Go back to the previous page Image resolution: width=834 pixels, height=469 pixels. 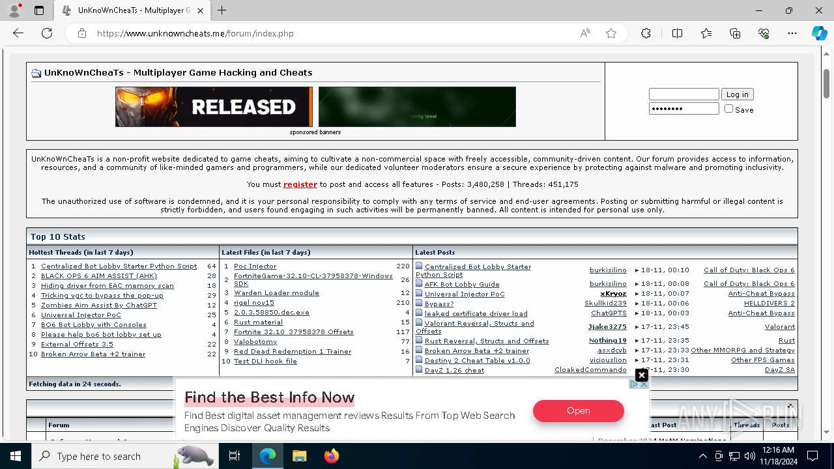(x=18, y=33)
